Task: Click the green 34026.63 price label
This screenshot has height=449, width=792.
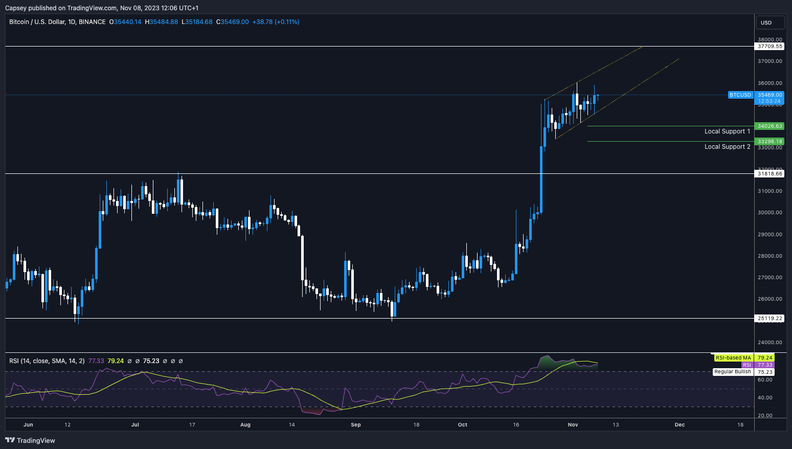Action: (x=770, y=126)
